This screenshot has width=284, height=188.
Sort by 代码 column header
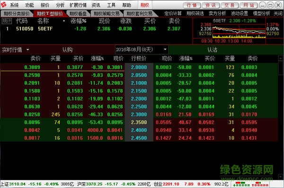[22, 21]
